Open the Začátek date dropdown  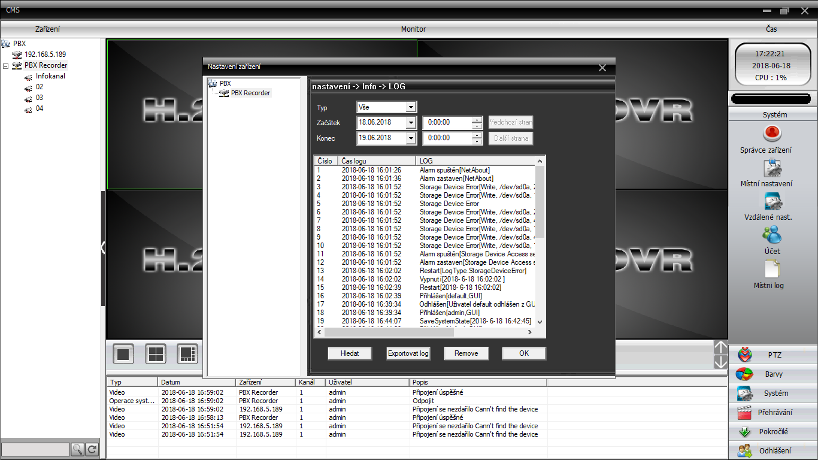click(x=410, y=123)
